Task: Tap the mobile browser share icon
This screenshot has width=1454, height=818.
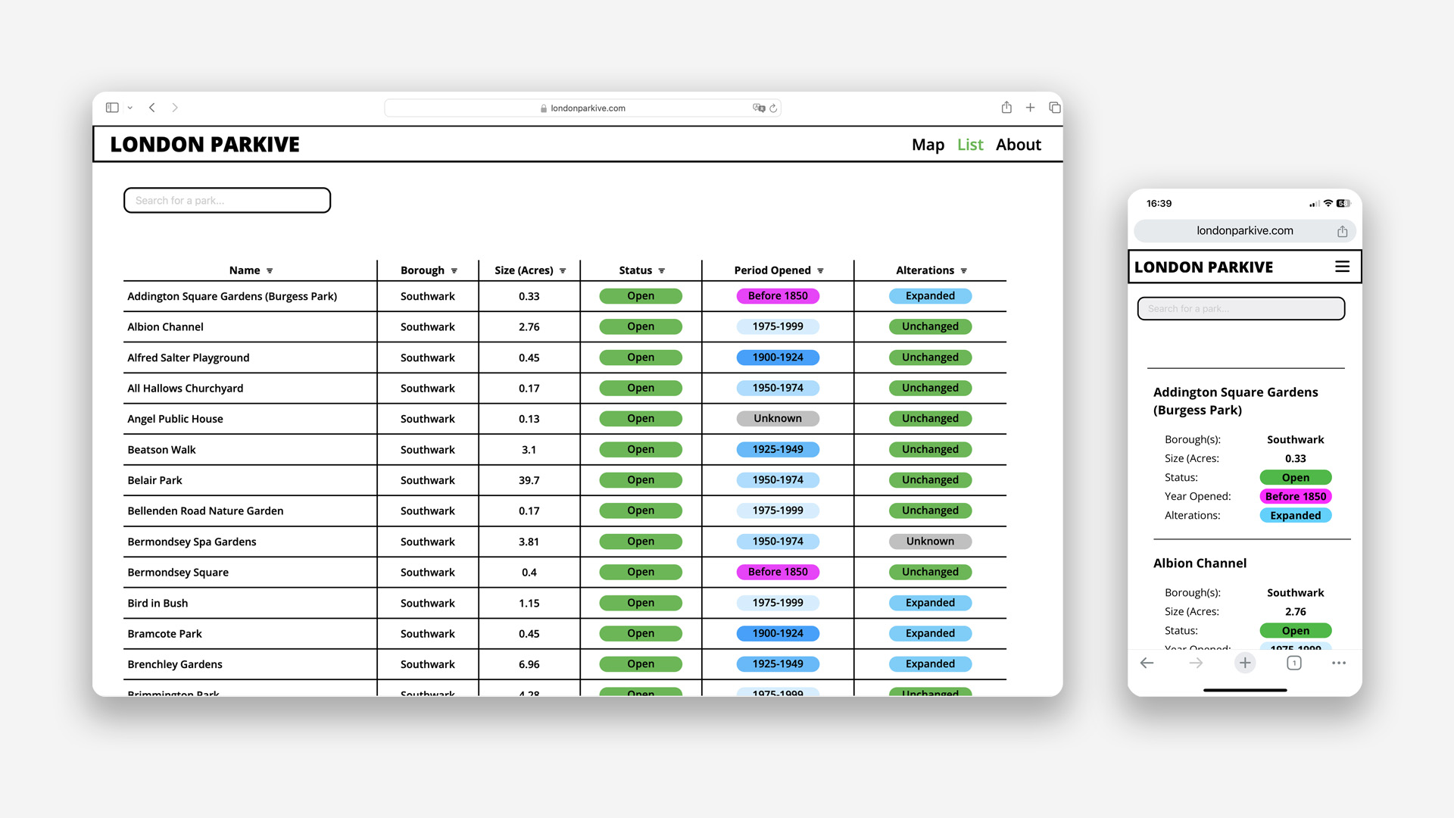Action: (1342, 231)
